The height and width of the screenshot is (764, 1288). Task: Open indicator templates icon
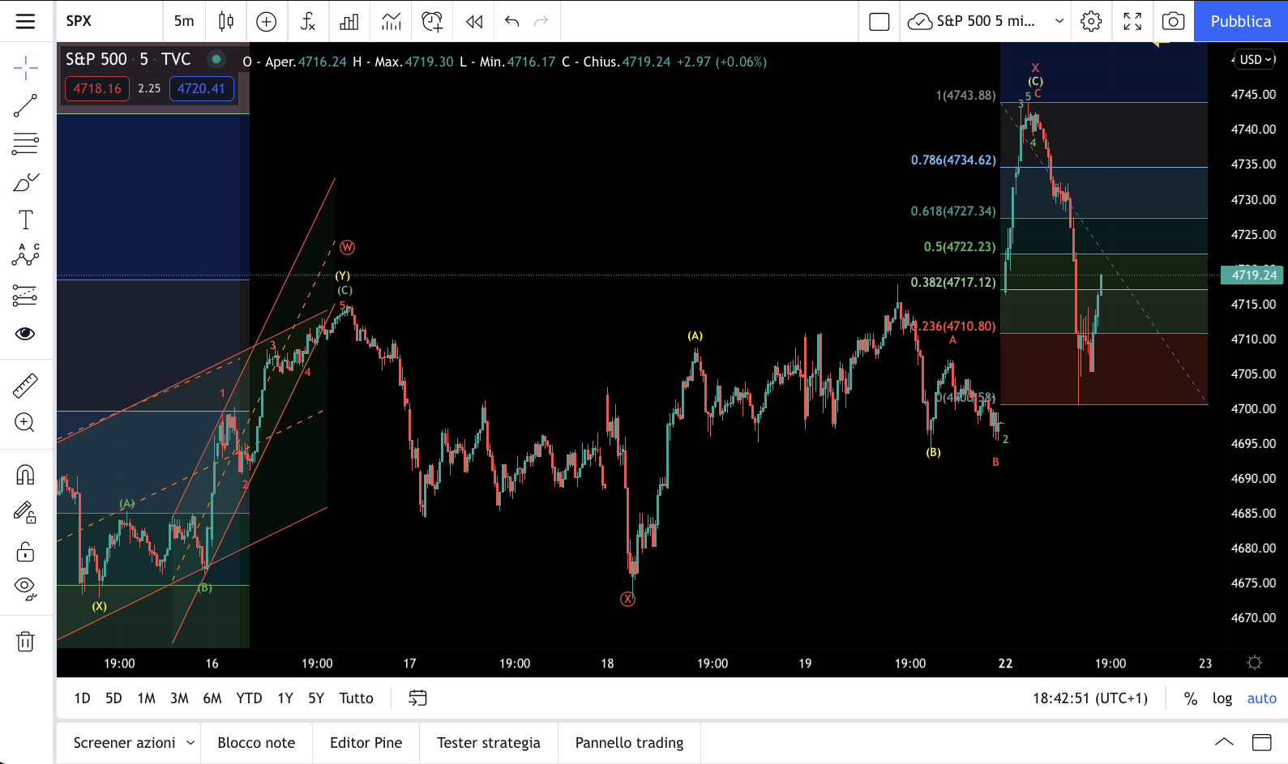392,21
